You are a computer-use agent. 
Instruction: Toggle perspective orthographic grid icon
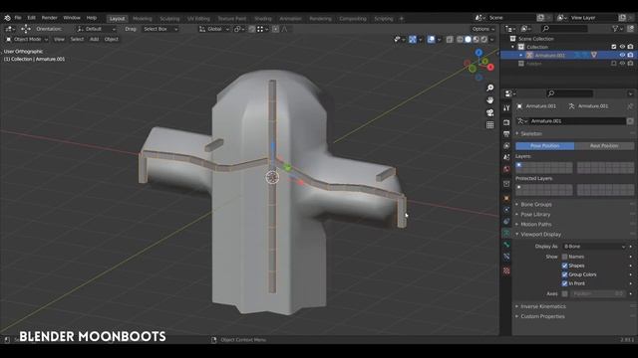tap(490, 125)
